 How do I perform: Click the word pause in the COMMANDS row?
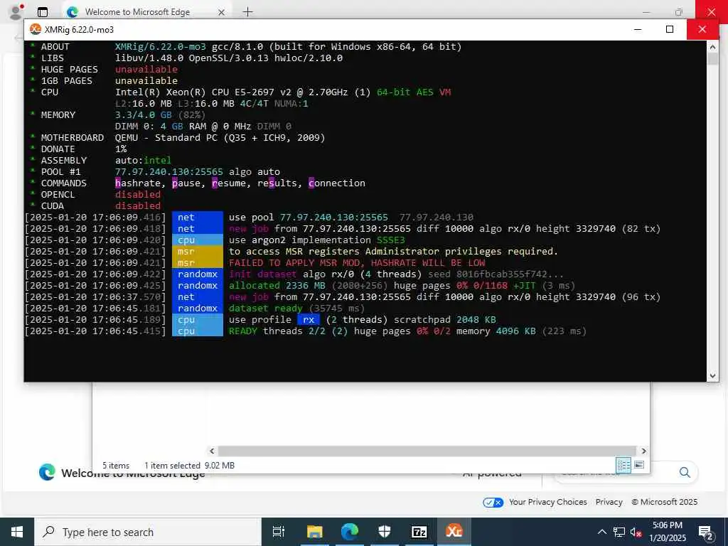186,183
